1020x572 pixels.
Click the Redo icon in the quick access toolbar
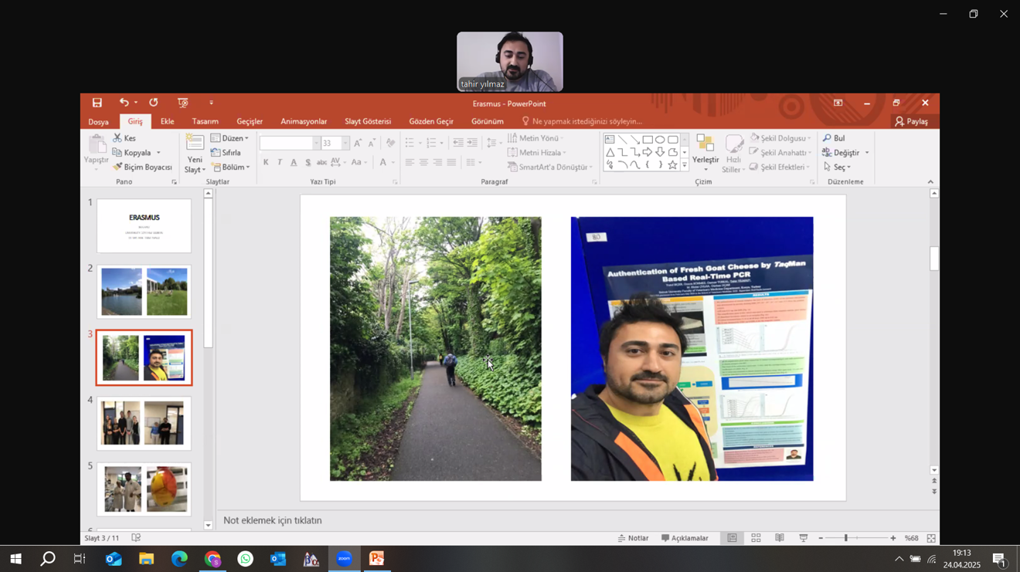pos(154,103)
